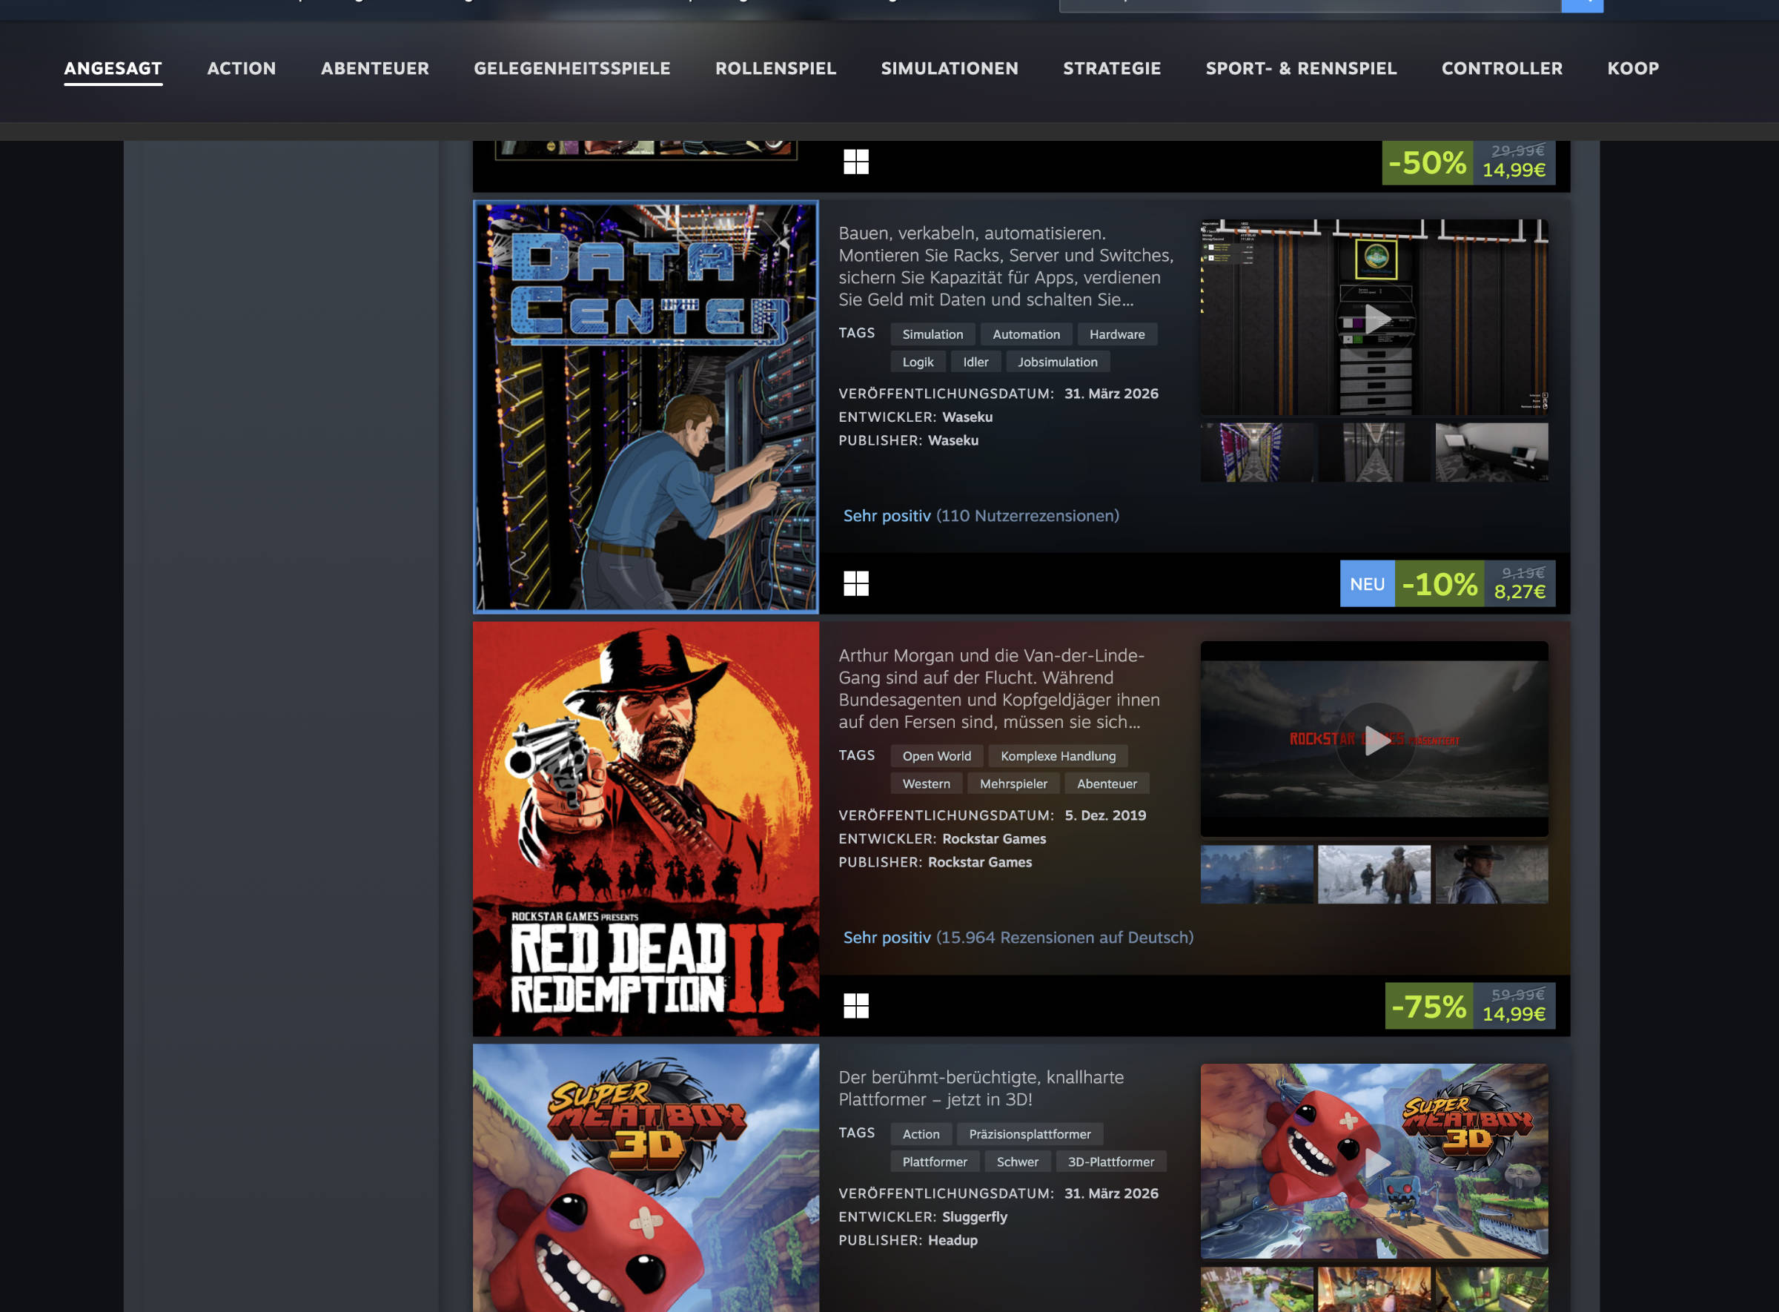Screen dimensions: 1779x1312
Task: Select the Idler tag on Data Center
Action: point(975,362)
